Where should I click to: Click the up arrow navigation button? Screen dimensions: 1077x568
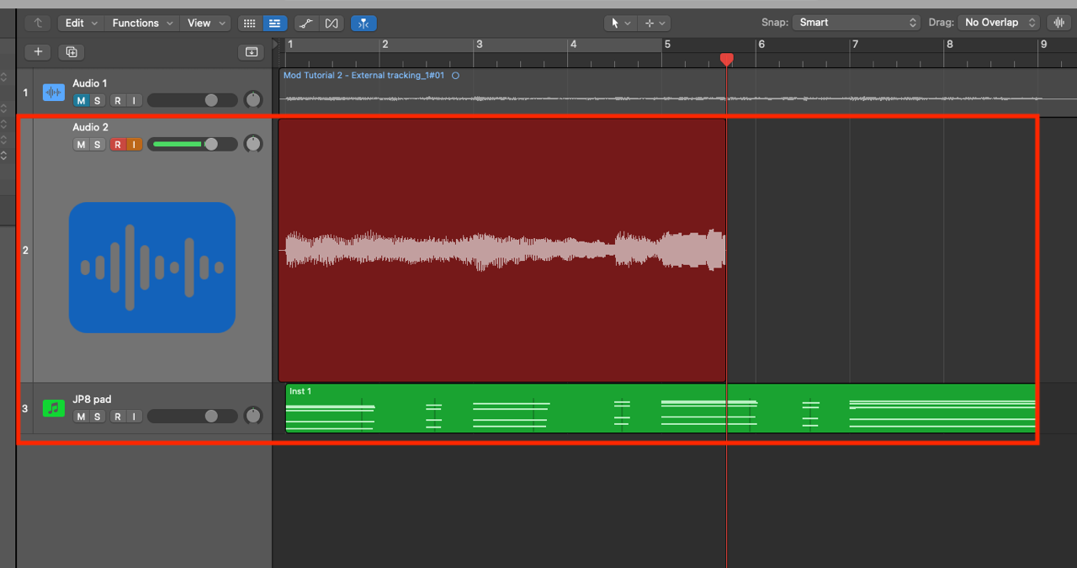pyautogui.click(x=37, y=23)
